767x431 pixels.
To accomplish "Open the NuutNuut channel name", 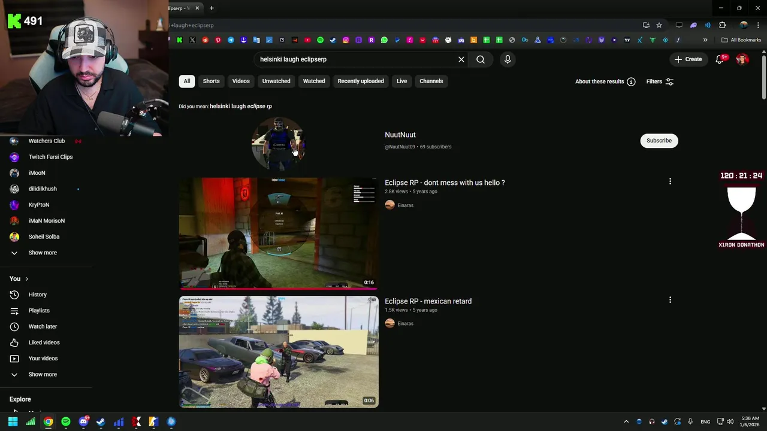I will [400, 135].
